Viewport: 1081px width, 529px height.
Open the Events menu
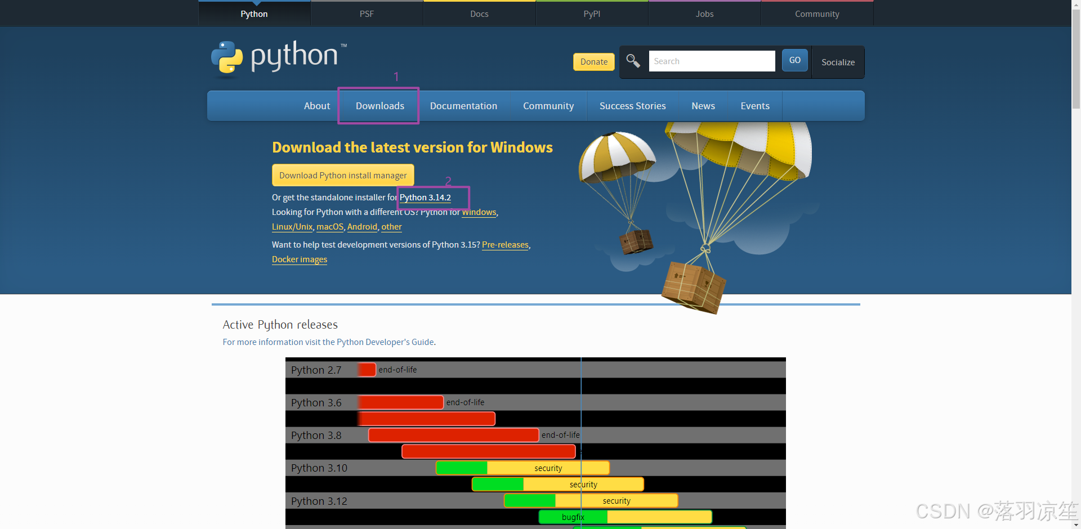(x=754, y=105)
